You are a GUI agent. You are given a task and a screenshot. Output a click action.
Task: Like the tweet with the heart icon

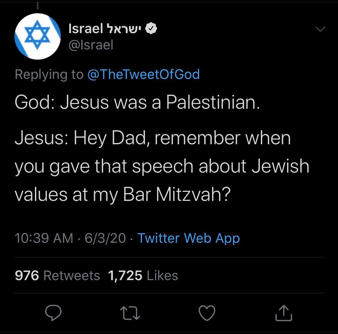[x=207, y=313]
